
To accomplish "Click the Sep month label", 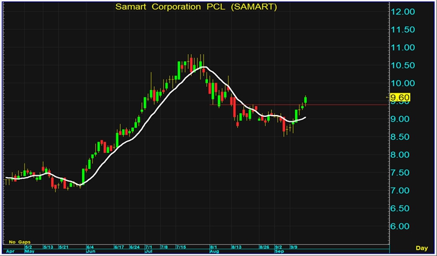I will pos(280,251).
